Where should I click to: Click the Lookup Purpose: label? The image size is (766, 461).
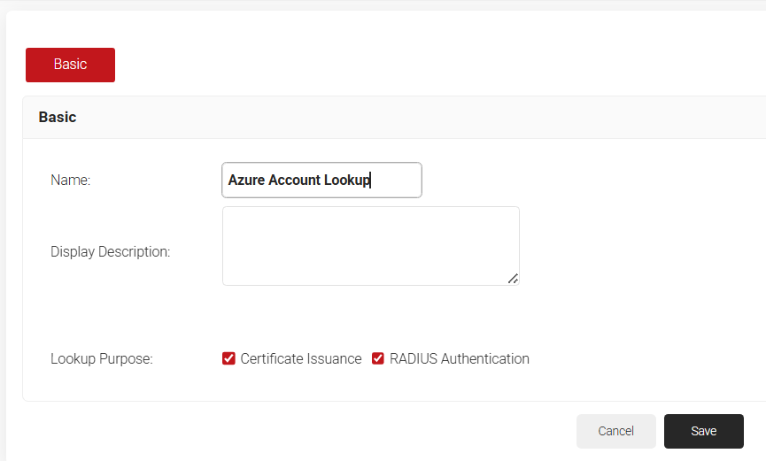(102, 358)
